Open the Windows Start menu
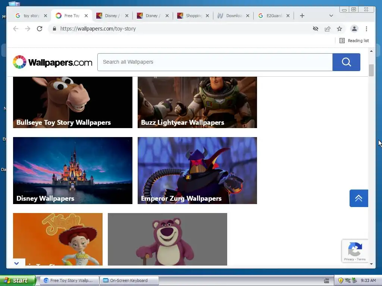The image size is (382, 286). pos(18,280)
